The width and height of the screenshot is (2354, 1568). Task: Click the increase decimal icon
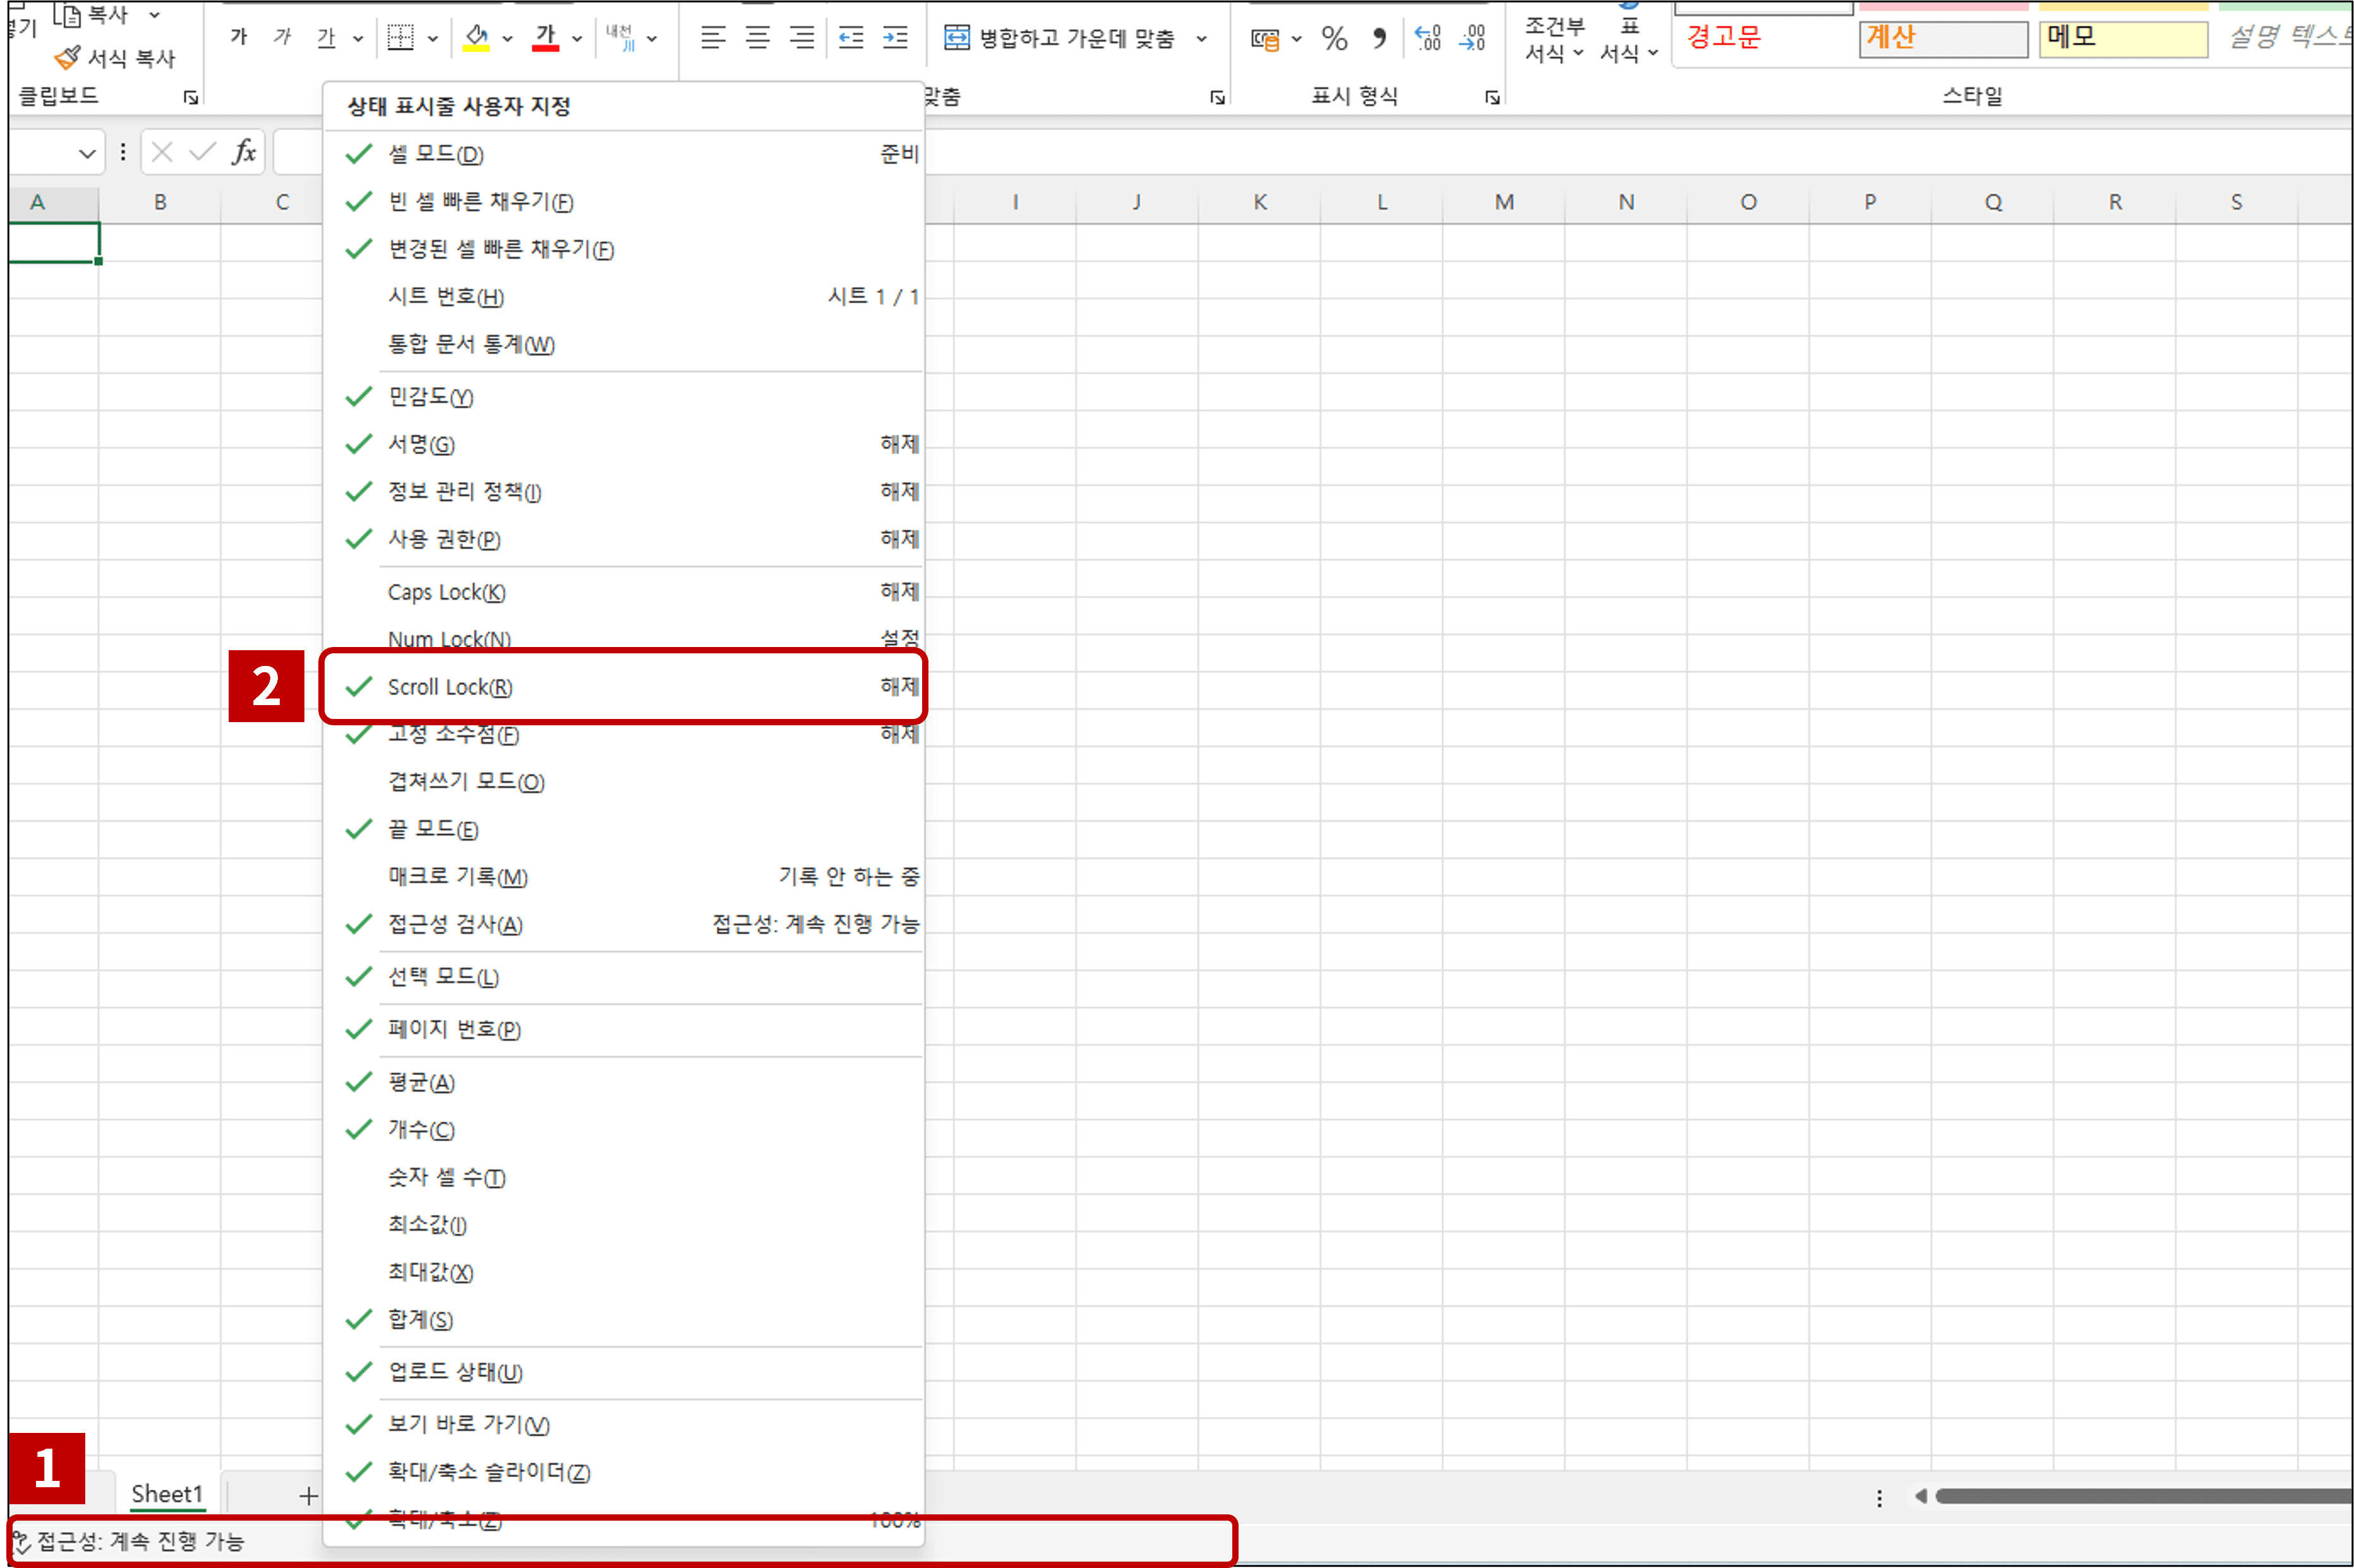pos(1427,39)
